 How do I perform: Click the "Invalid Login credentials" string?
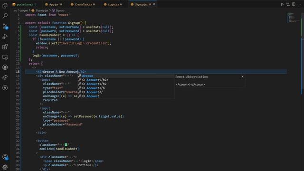coord(84,43)
